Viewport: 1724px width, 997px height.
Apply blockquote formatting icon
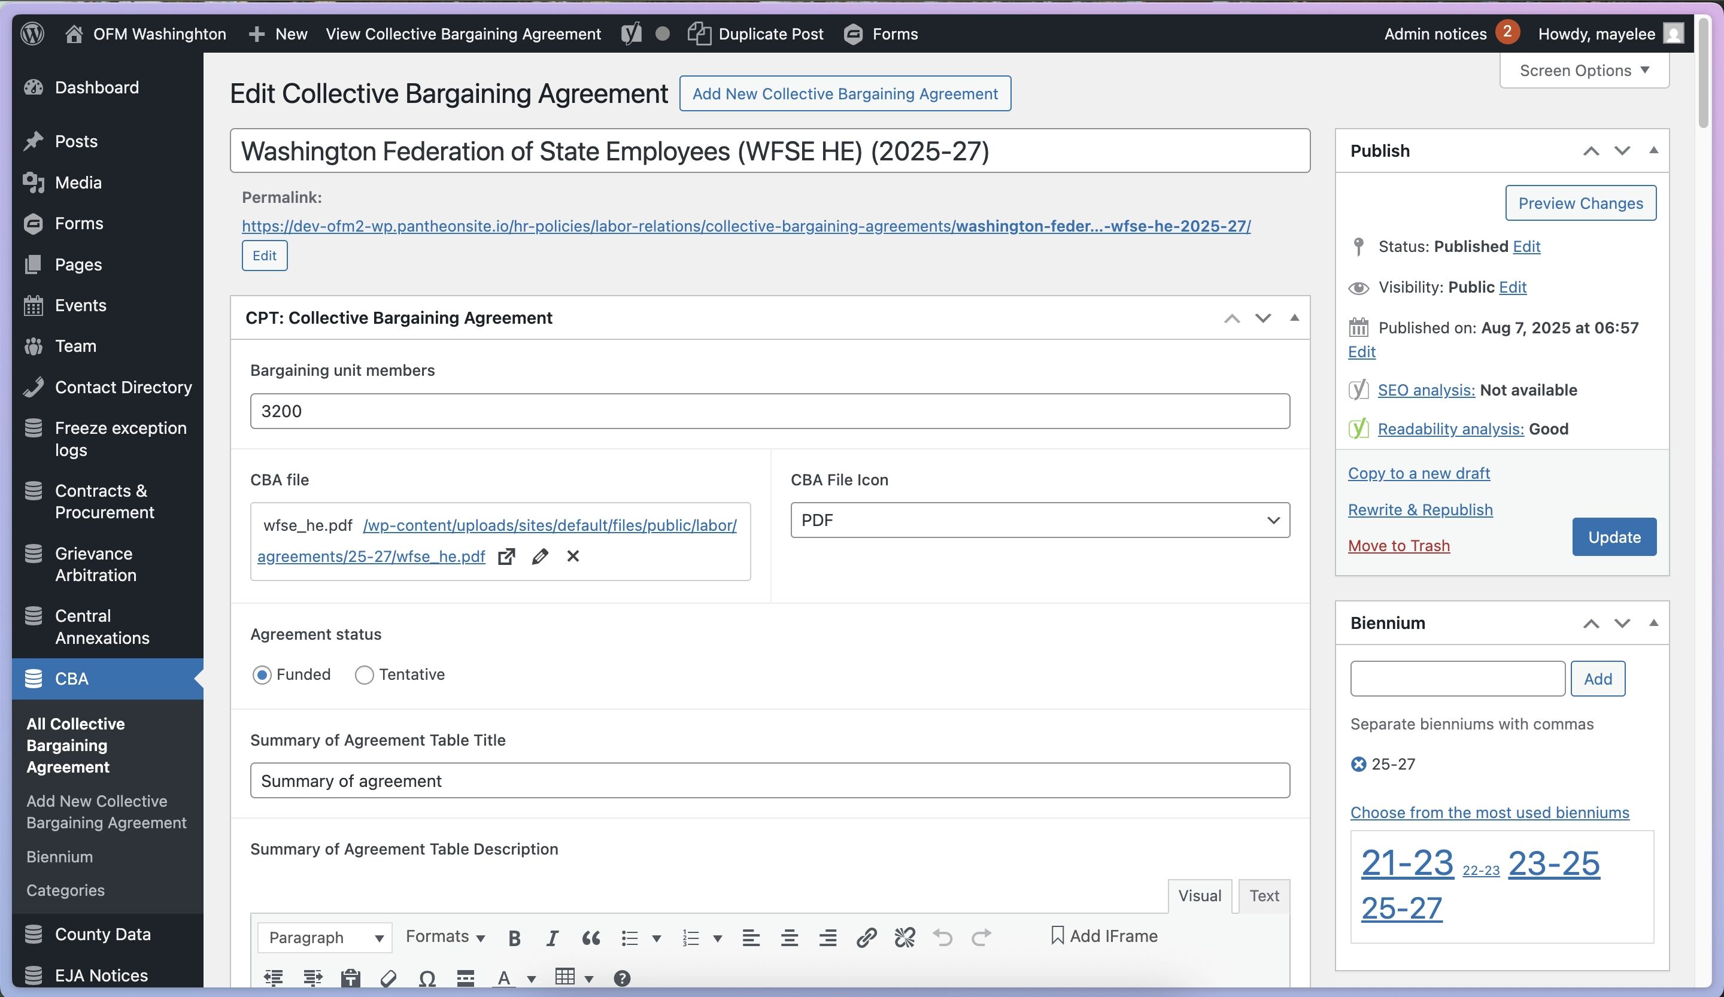point(590,938)
